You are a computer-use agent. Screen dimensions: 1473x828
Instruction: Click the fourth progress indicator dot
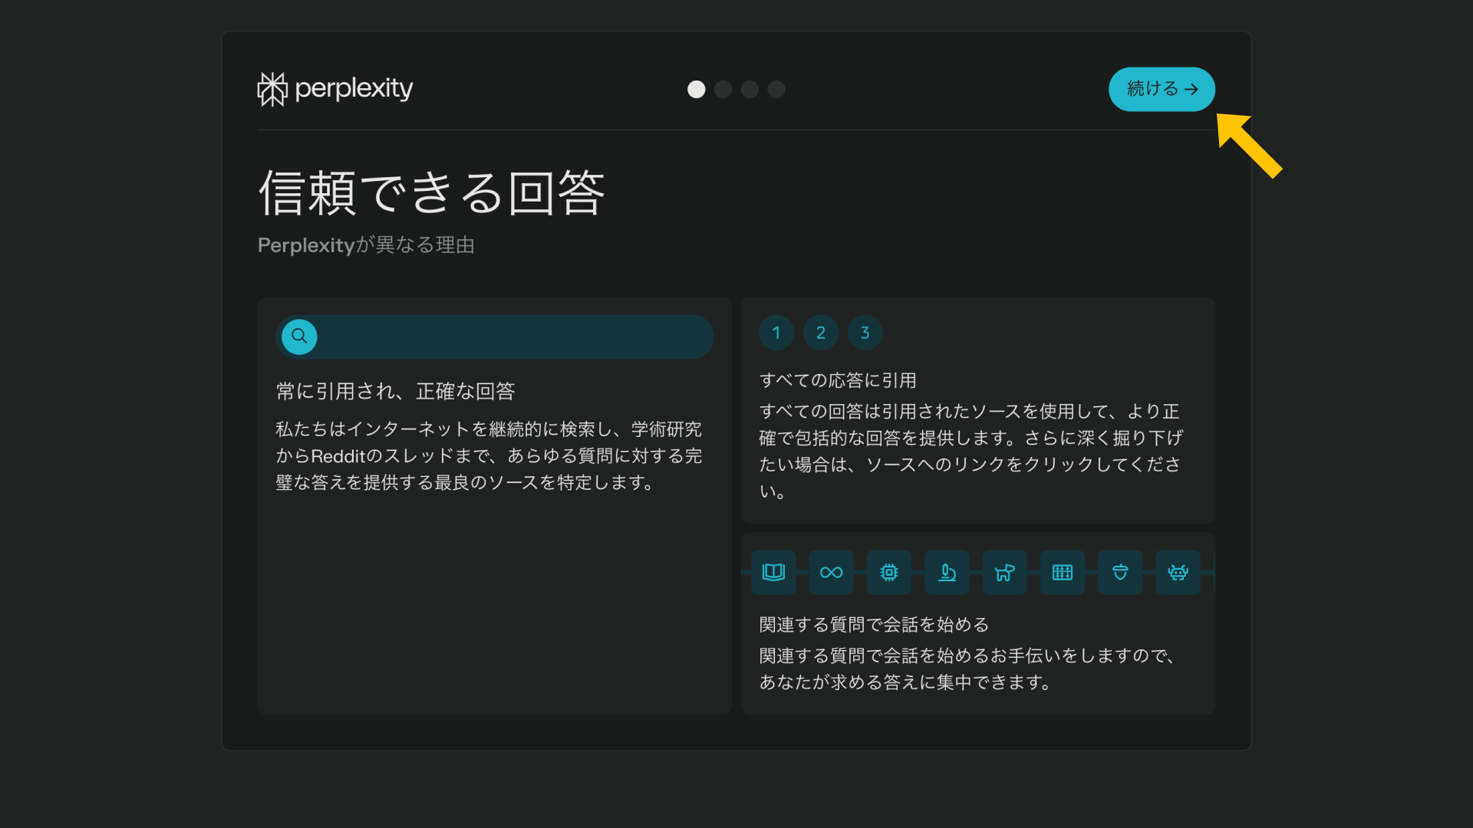tap(776, 90)
